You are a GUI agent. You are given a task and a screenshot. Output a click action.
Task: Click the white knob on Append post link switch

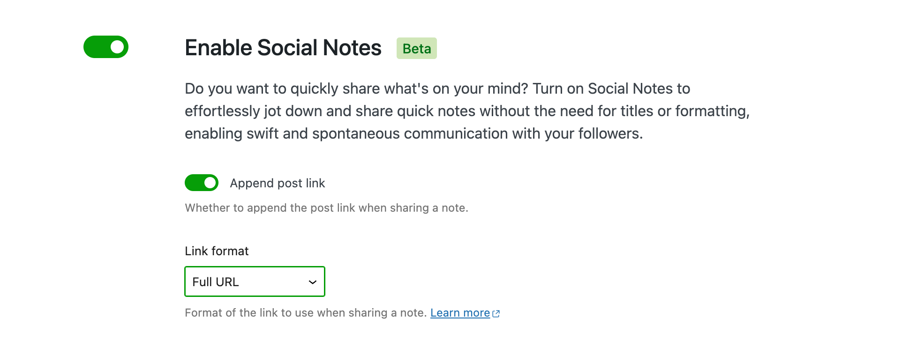[210, 183]
